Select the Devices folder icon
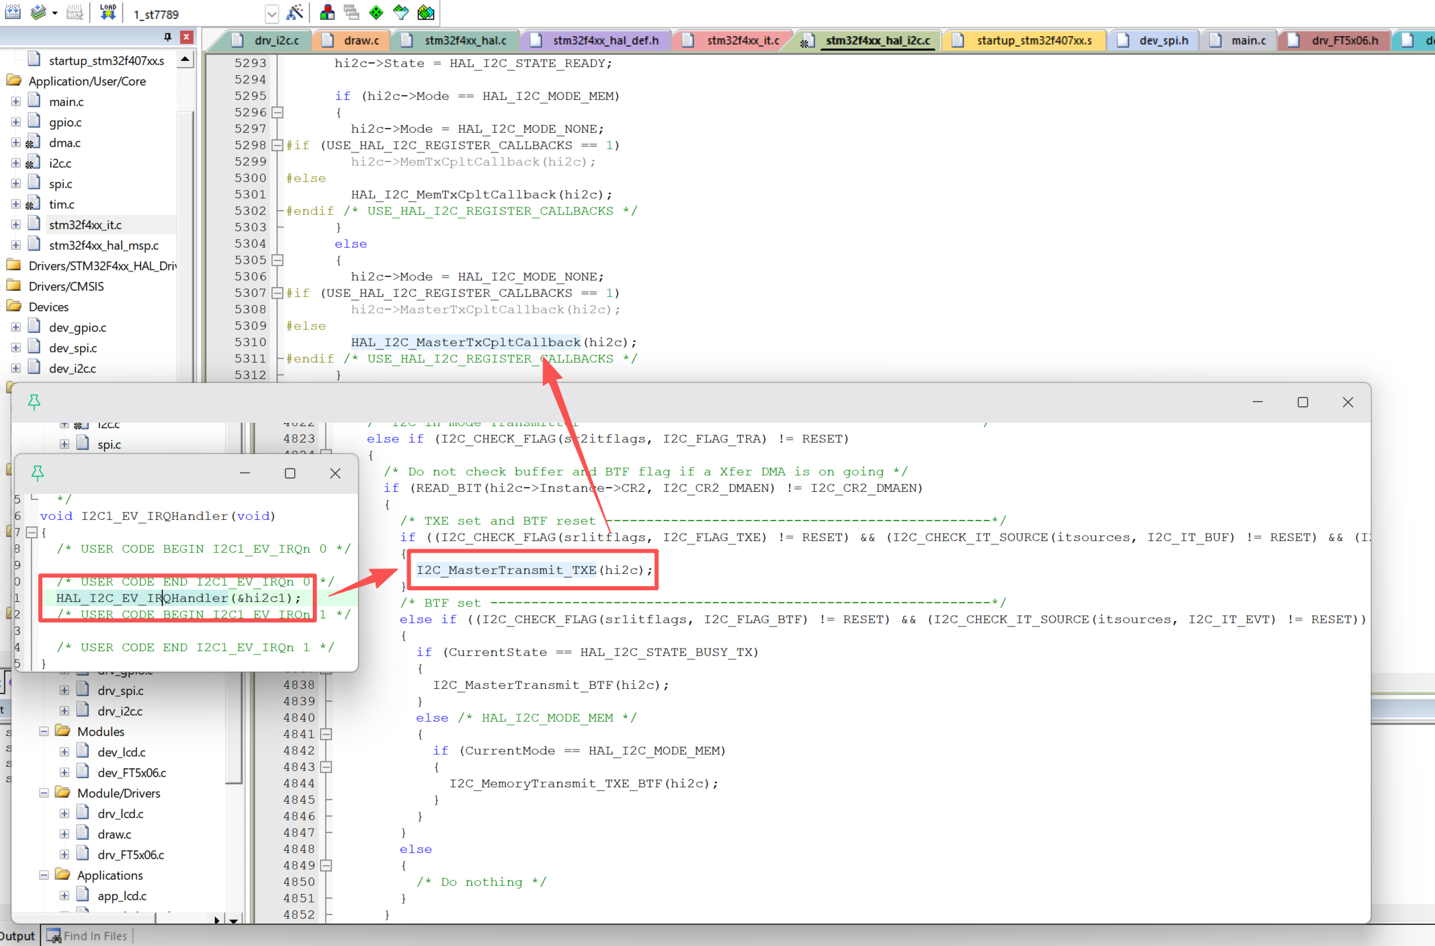 point(14,306)
